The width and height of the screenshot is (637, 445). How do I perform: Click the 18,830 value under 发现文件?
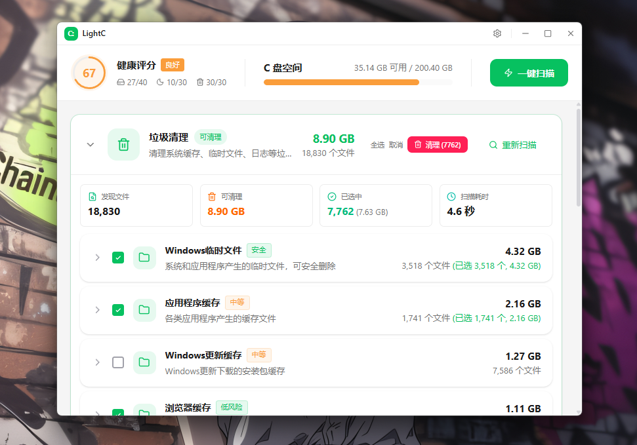pos(104,212)
